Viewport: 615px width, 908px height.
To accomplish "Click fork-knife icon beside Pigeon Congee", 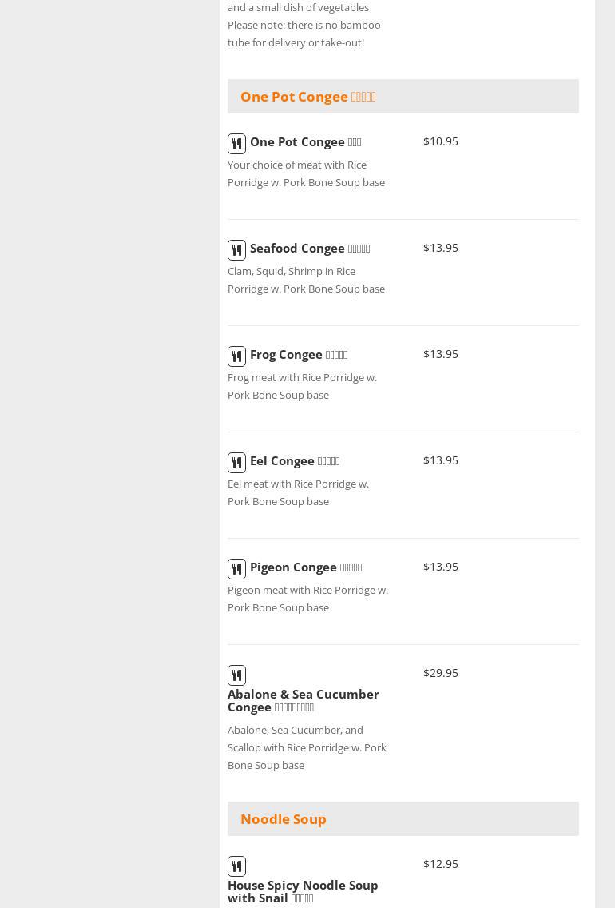I will tap(236, 569).
